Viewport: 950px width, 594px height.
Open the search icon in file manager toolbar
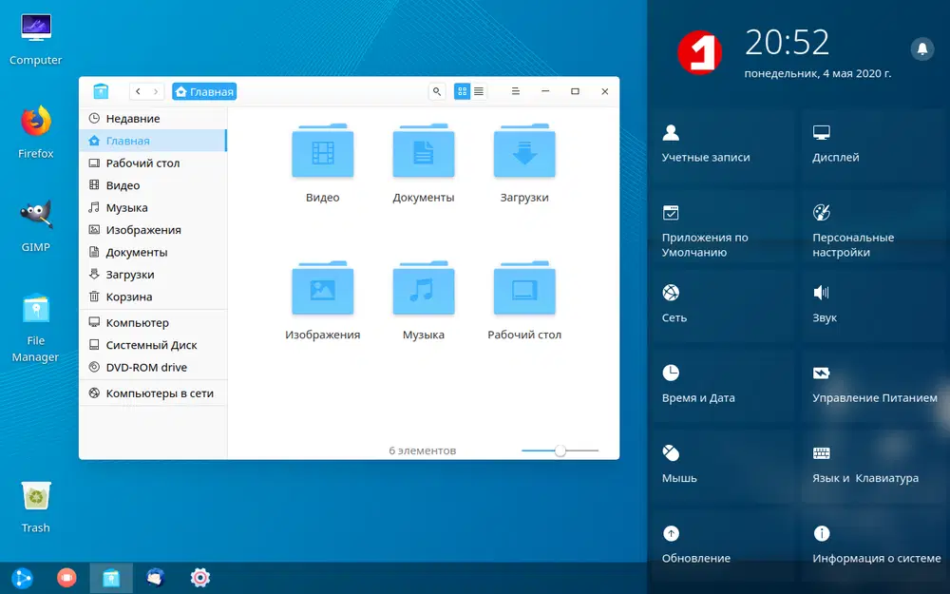click(x=437, y=91)
